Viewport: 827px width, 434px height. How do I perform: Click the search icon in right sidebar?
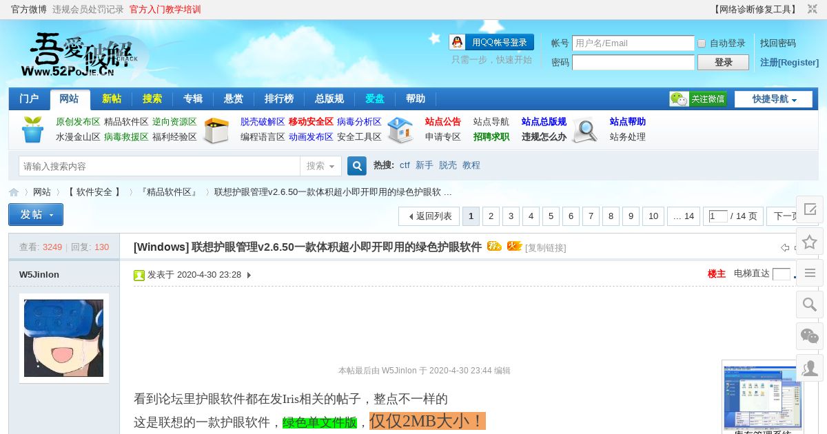[x=810, y=304]
